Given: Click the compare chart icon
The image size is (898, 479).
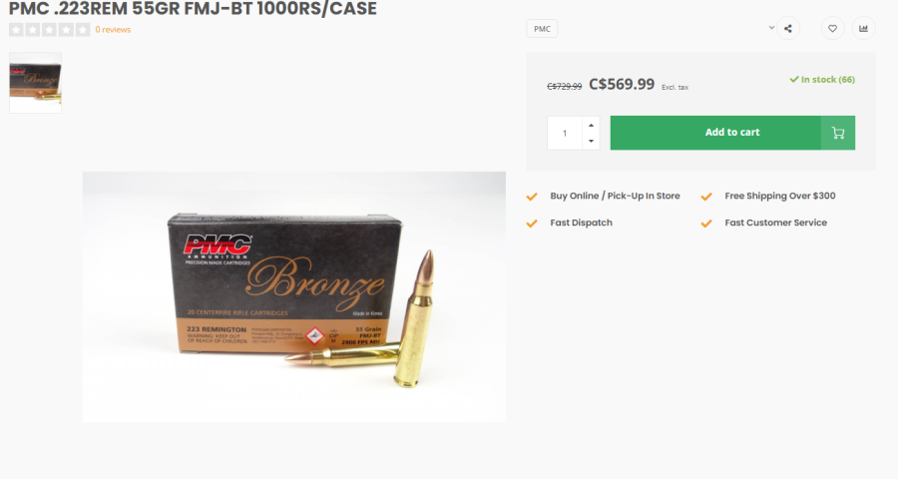Looking at the screenshot, I should 864,29.
